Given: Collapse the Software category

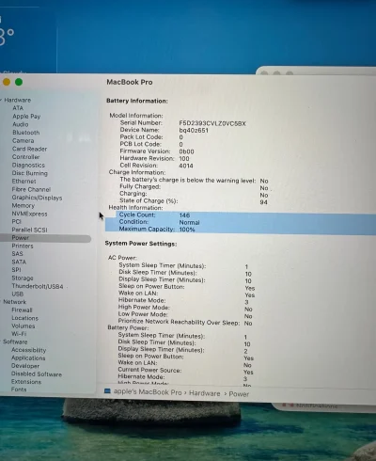Looking at the screenshot, I should pyautogui.click(x=1, y=342).
